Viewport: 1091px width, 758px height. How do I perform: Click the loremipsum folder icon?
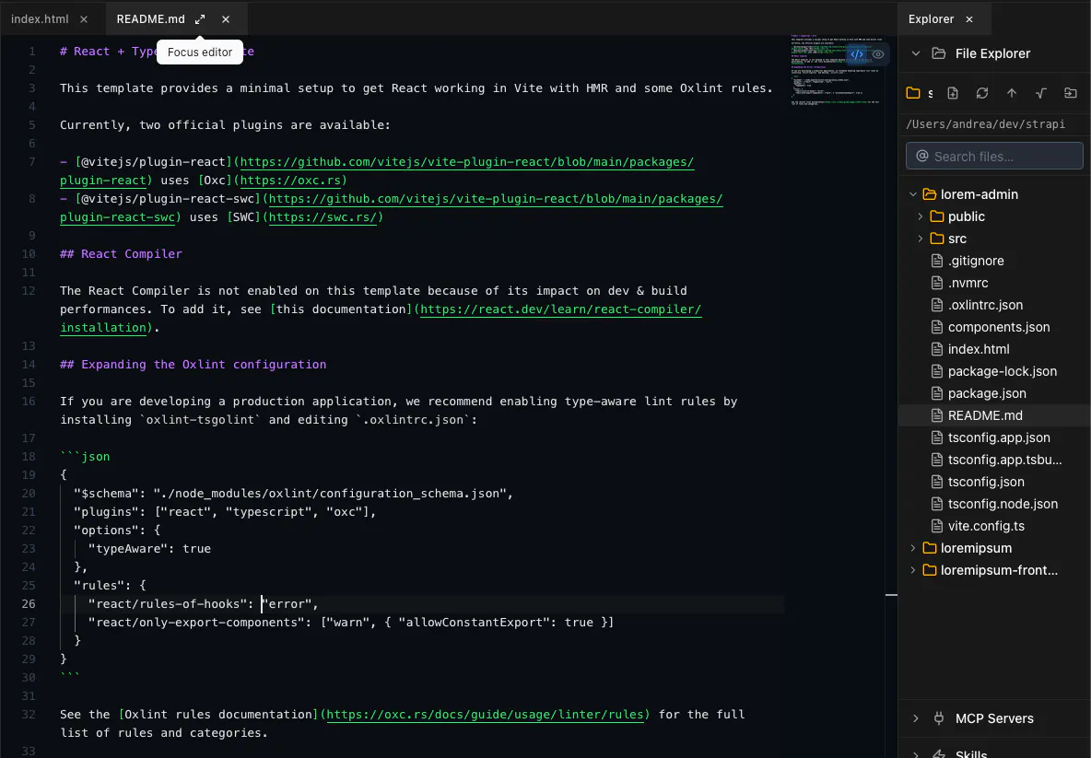(930, 549)
